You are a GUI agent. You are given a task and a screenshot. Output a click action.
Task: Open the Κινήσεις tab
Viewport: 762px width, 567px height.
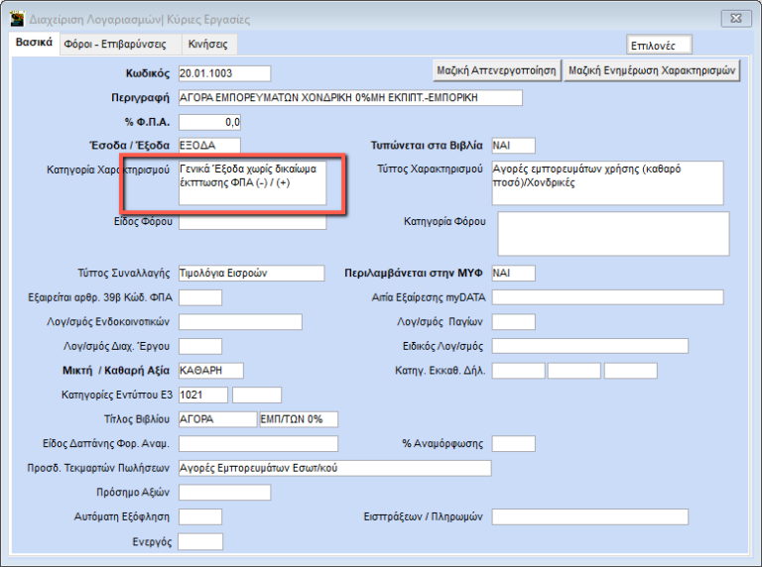click(x=207, y=46)
